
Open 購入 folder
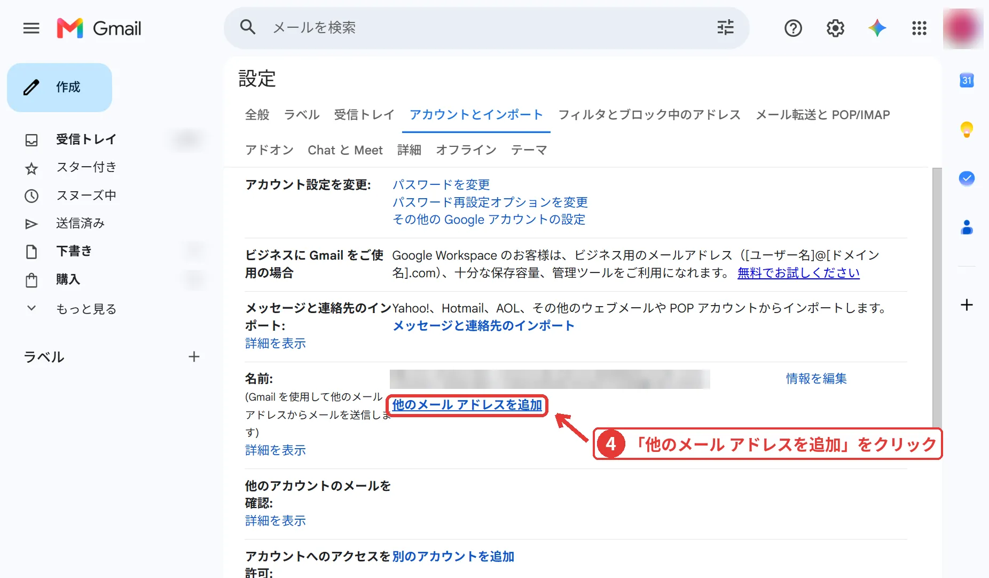(68, 279)
